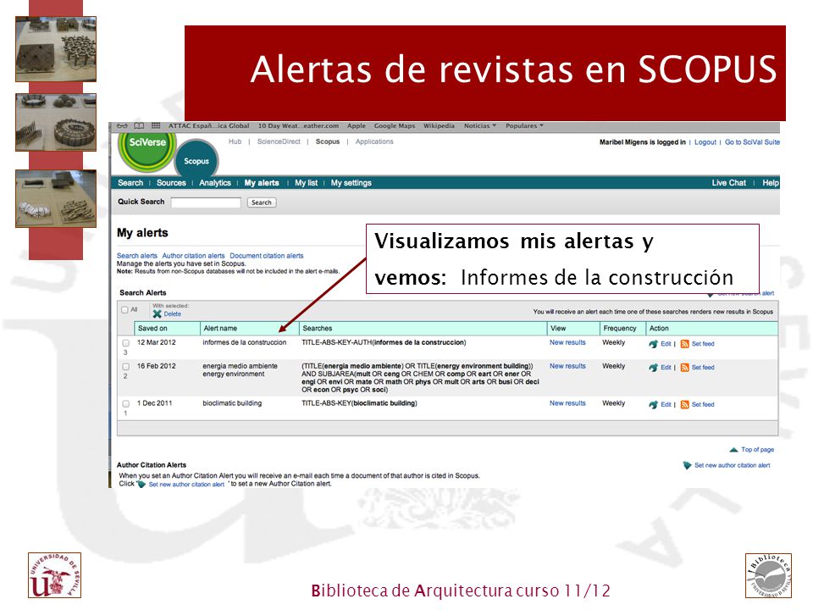Click the Delete X icon
This screenshot has width=813, height=610.
[158, 313]
